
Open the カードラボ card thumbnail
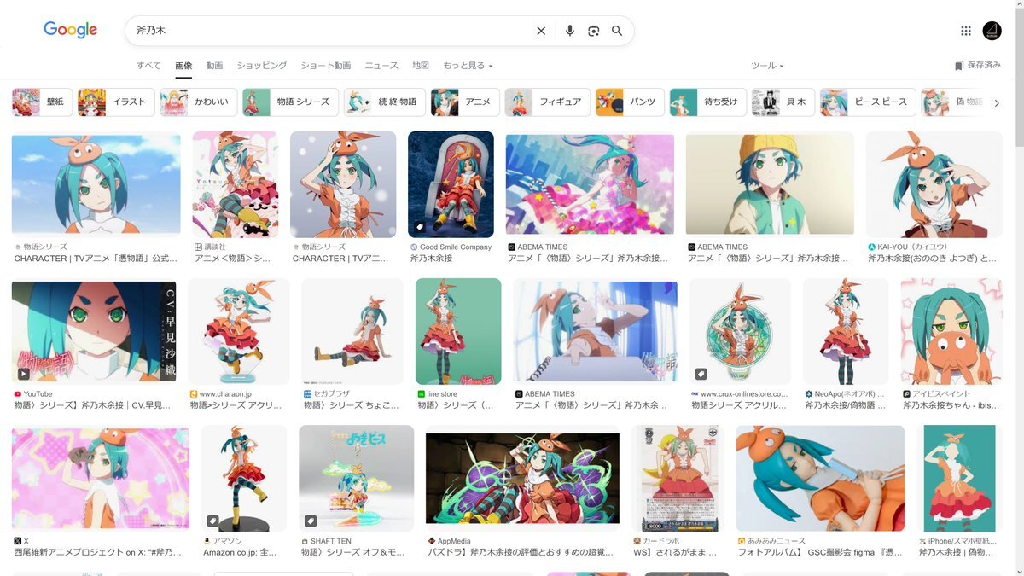tap(678, 479)
